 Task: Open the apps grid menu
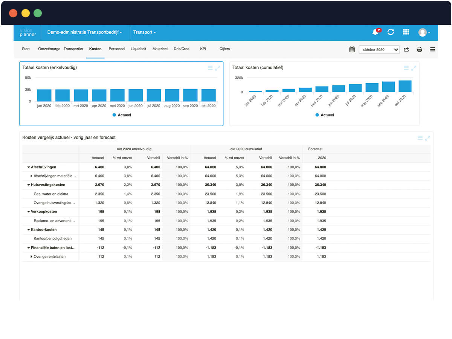406,32
